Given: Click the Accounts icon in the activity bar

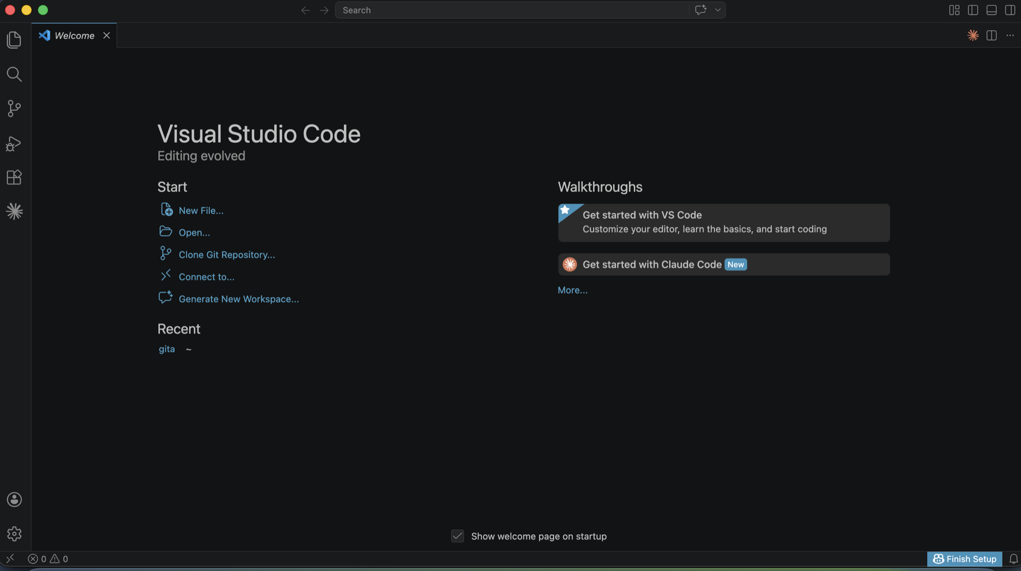Looking at the screenshot, I should pyautogui.click(x=14, y=500).
